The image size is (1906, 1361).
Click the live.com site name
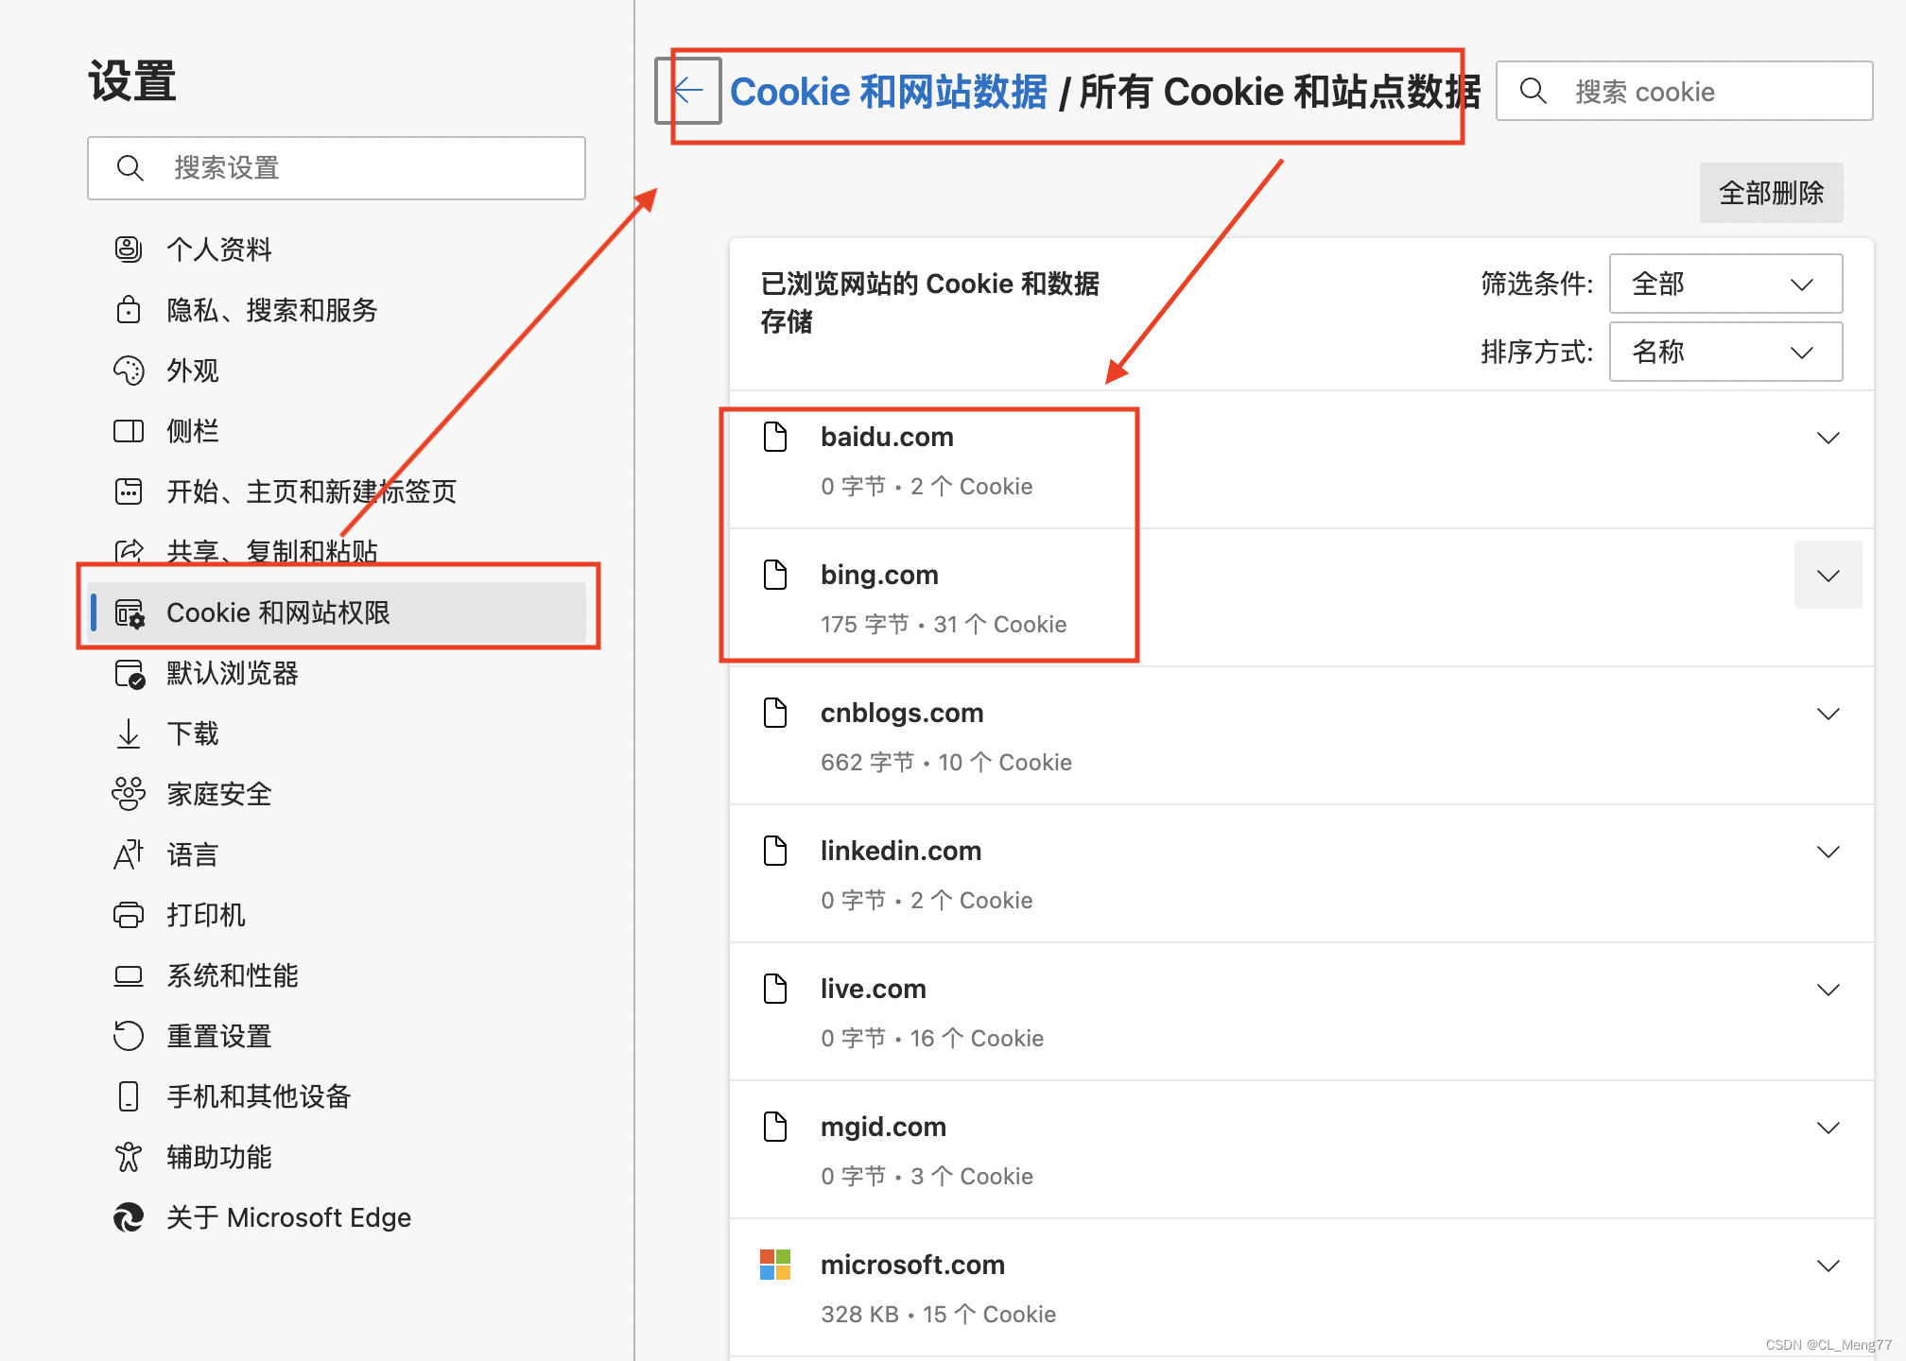(x=874, y=989)
